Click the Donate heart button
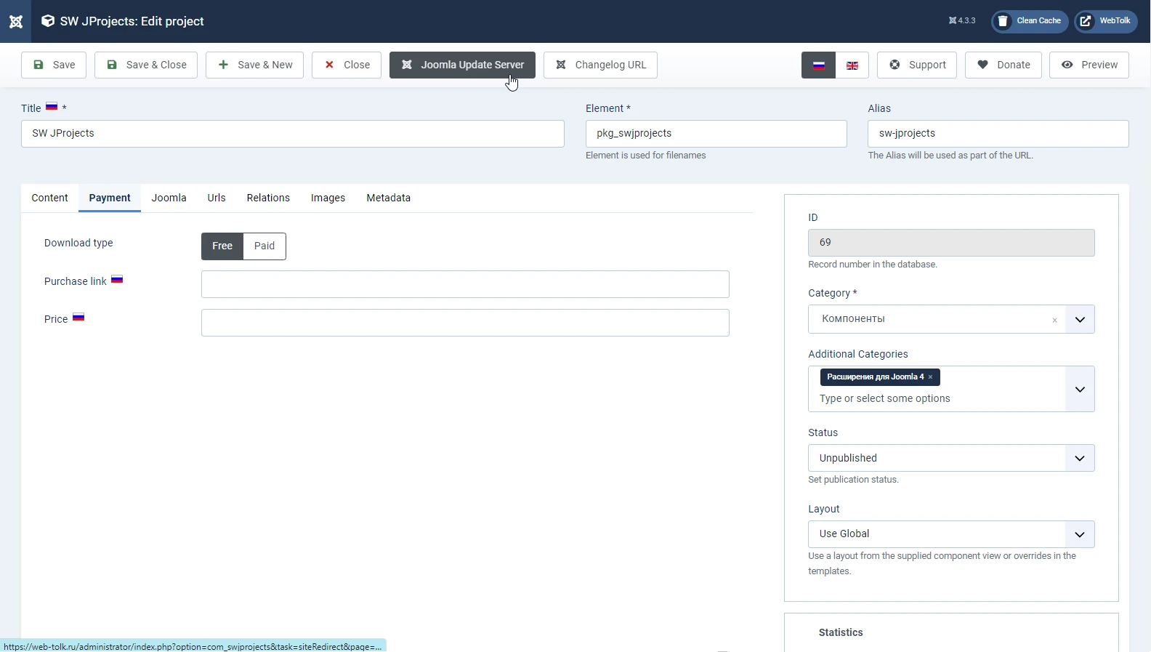The width and height of the screenshot is (1151, 652). coord(1003,65)
